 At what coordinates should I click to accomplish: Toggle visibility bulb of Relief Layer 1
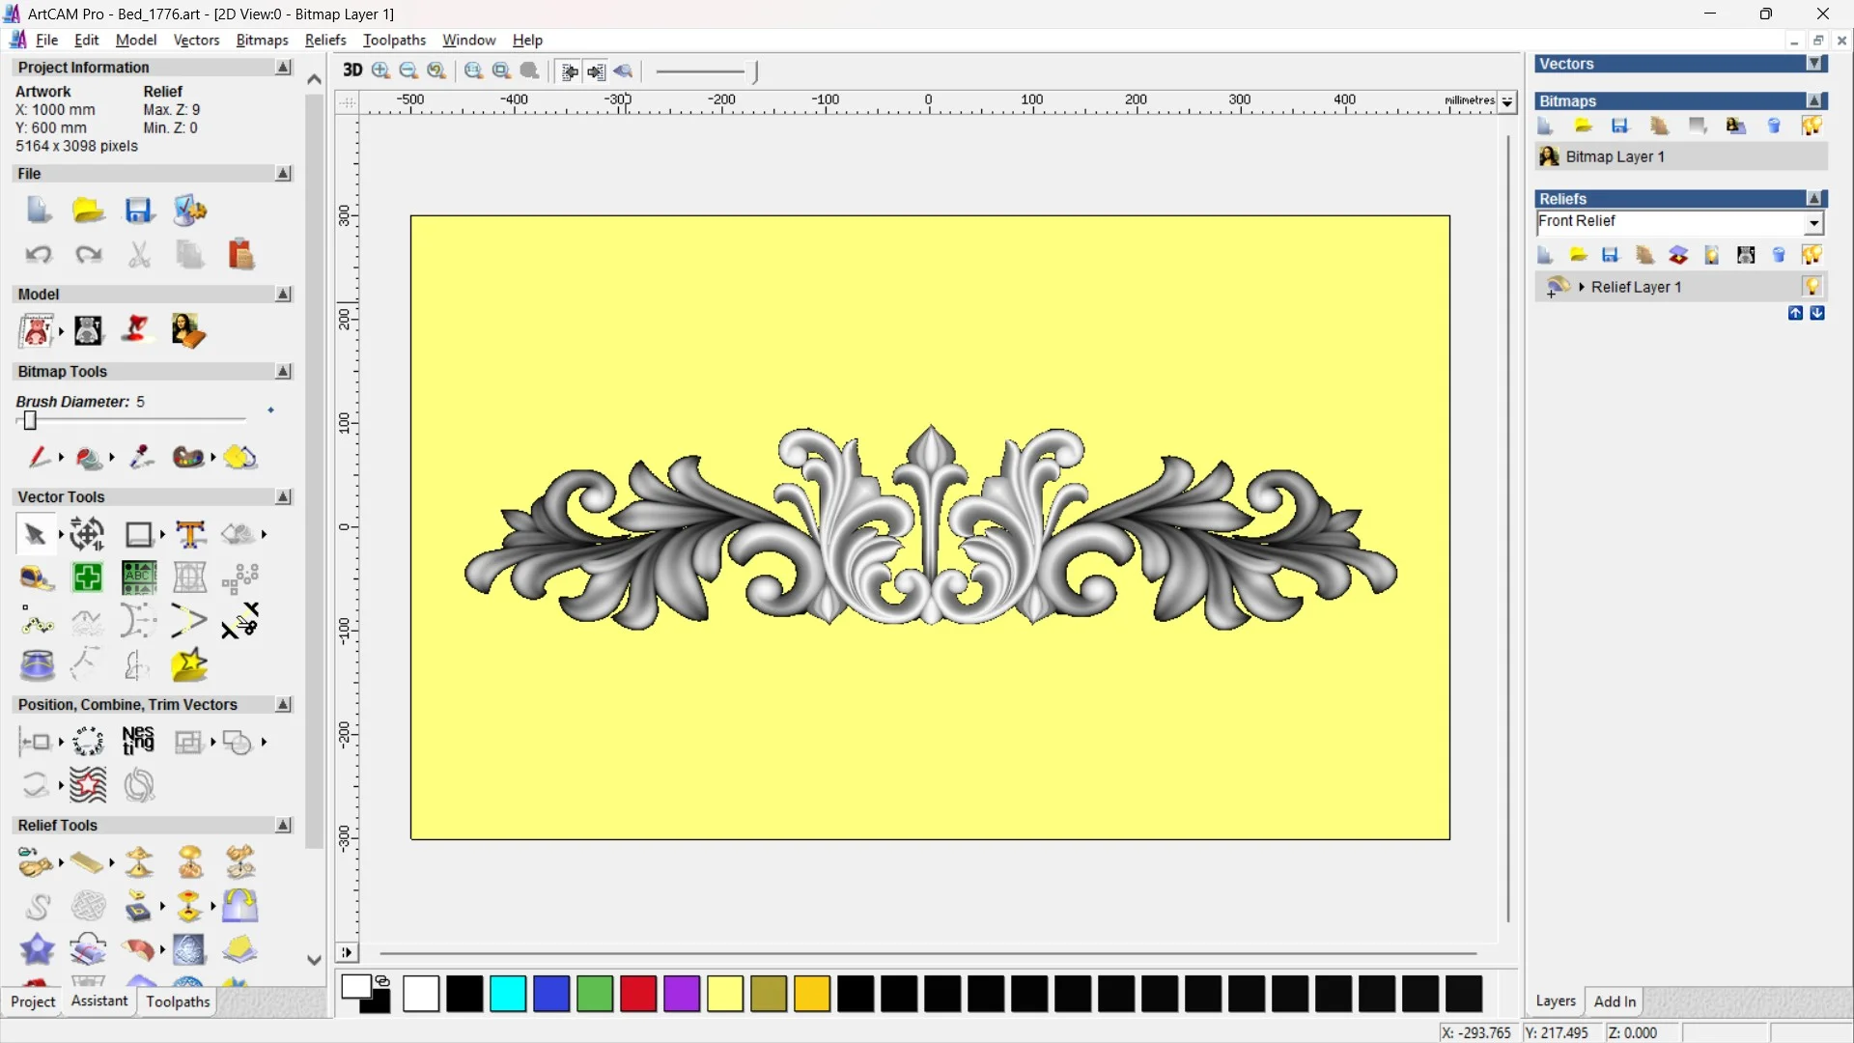(1812, 287)
